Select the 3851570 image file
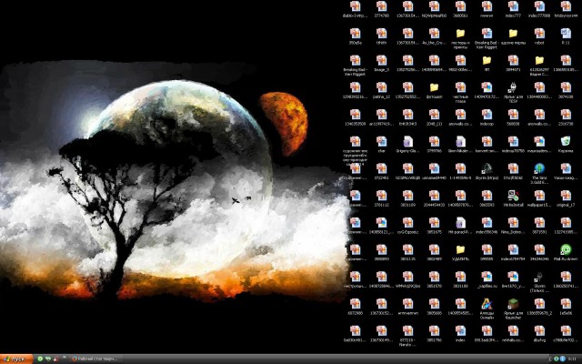Viewport: 582px width, 364px height. pyautogui.click(x=434, y=277)
